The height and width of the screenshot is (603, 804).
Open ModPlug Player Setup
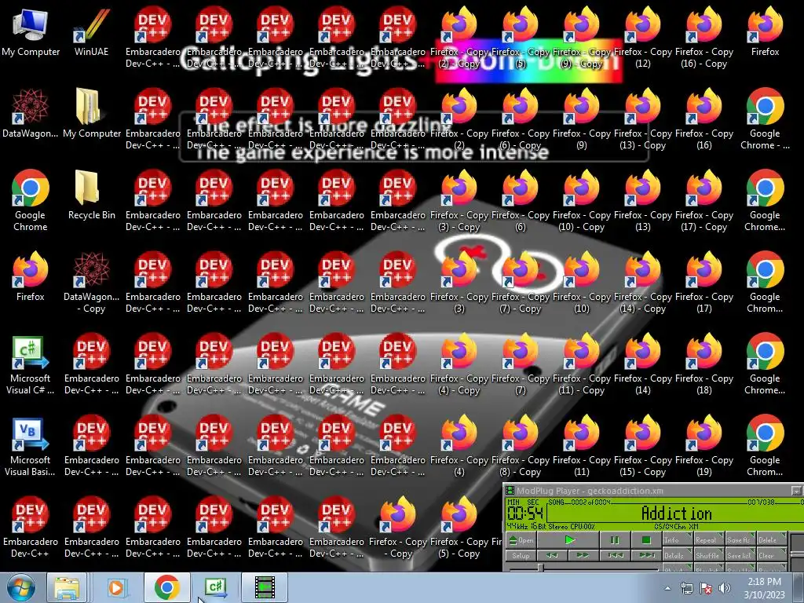coord(521,555)
